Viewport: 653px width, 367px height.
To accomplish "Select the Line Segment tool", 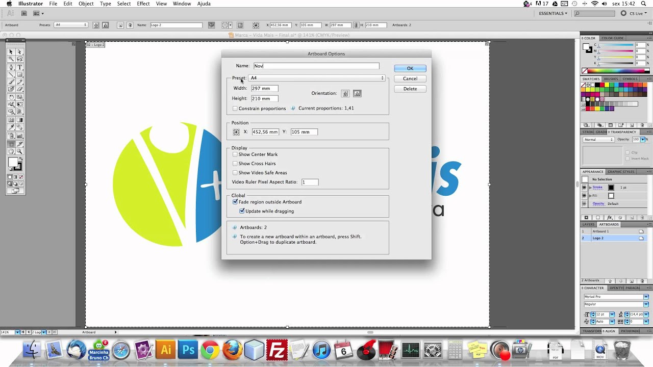I will point(11,74).
